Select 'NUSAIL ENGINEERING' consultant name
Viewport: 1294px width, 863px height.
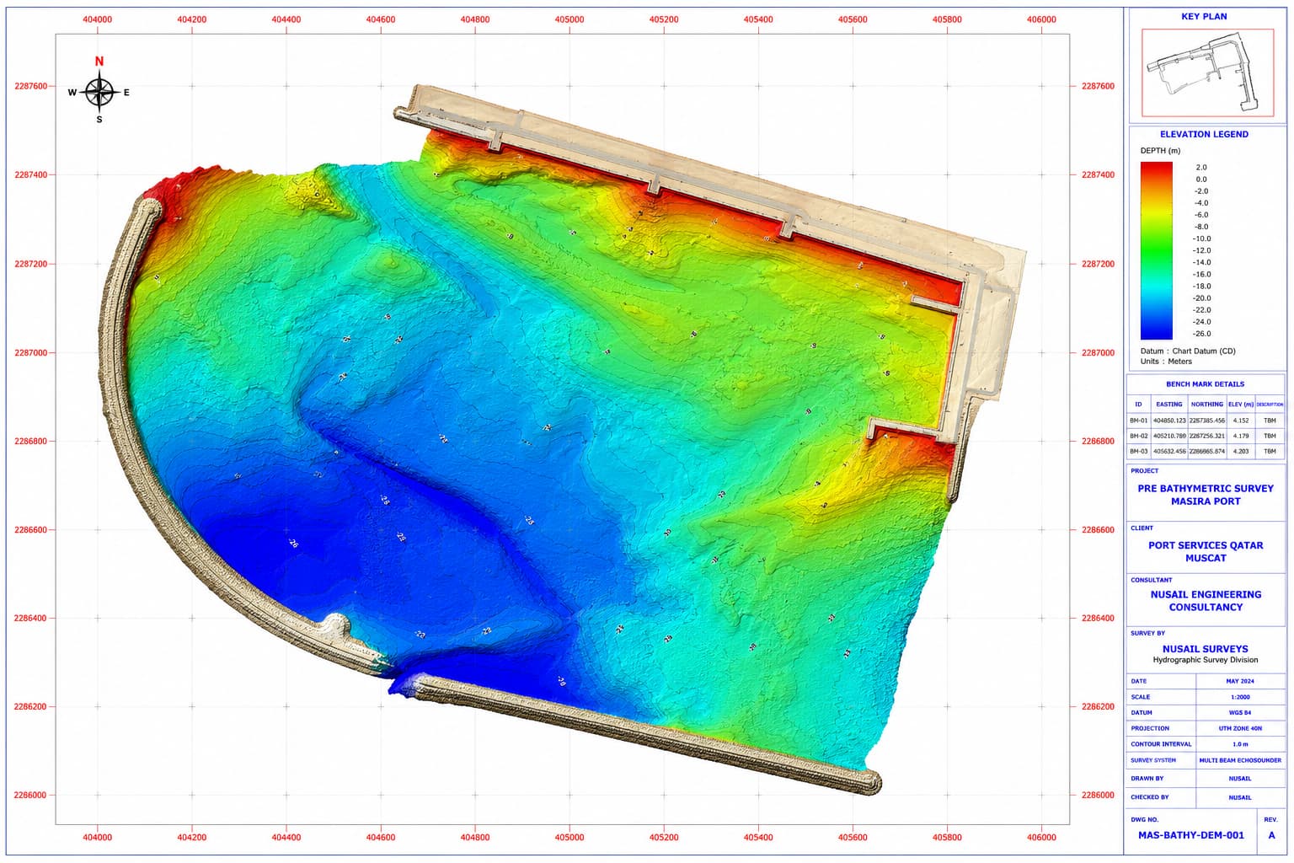pyautogui.click(x=1206, y=594)
